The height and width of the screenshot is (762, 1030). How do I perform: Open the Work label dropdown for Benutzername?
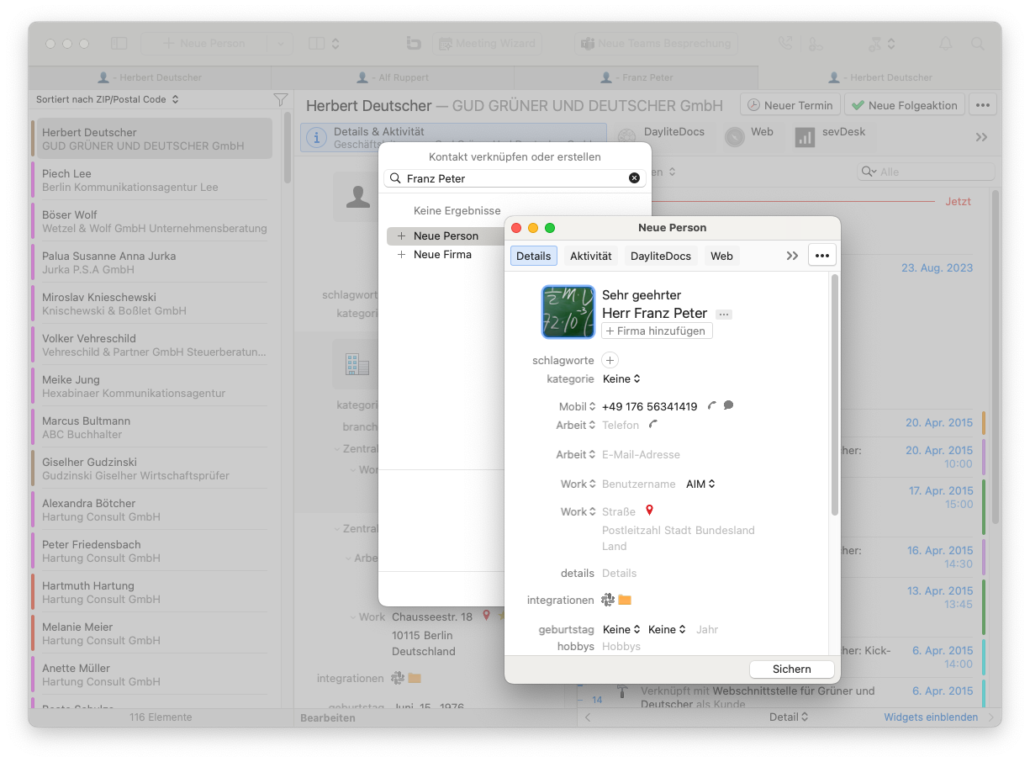tap(578, 484)
